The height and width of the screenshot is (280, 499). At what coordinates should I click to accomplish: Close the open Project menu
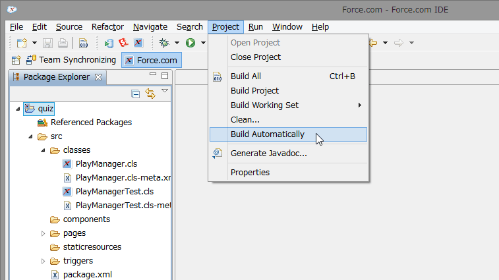coord(225,27)
